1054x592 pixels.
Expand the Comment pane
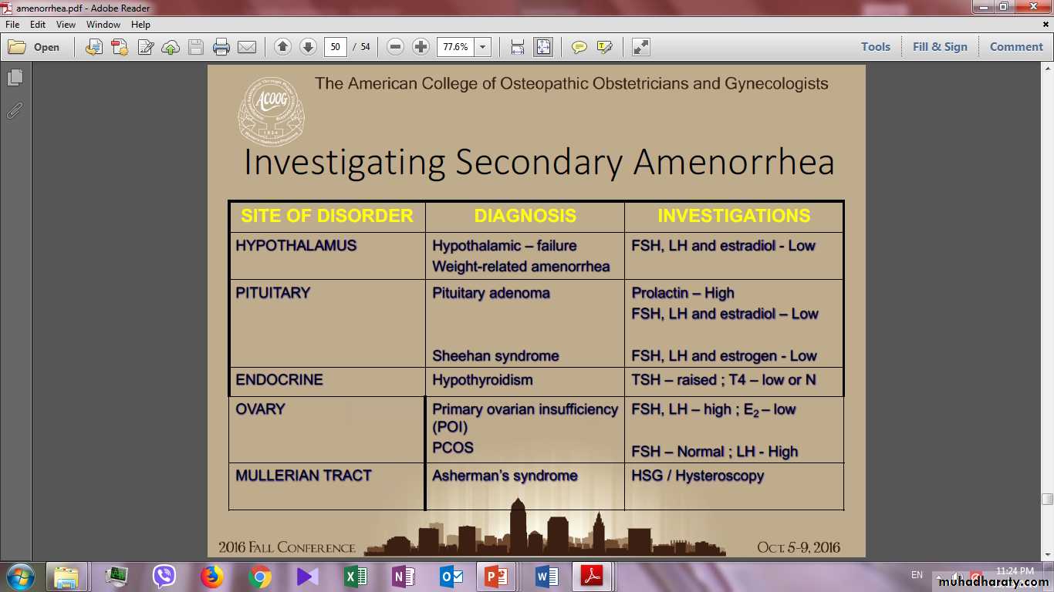(x=1016, y=47)
